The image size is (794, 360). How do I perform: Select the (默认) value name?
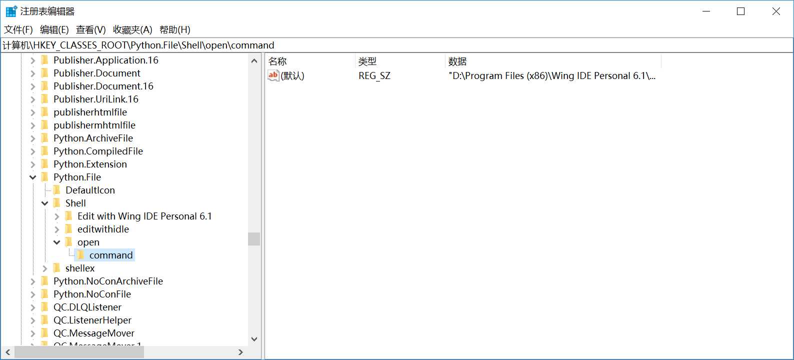click(292, 75)
